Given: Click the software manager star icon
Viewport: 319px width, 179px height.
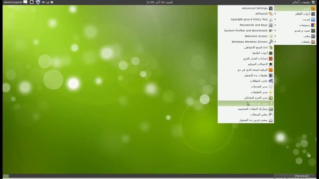Looking at the screenshot, I should pos(271,92).
